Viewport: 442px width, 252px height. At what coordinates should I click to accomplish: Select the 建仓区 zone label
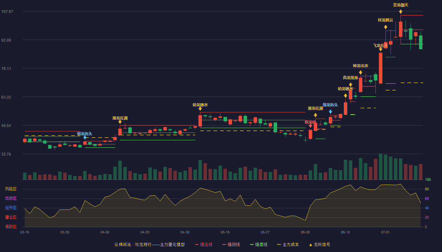pyautogui.click(x=11, y=217)
